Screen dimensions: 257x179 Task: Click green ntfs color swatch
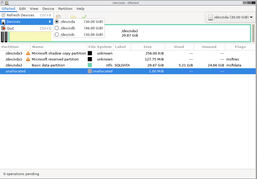(x=90, y=65)
